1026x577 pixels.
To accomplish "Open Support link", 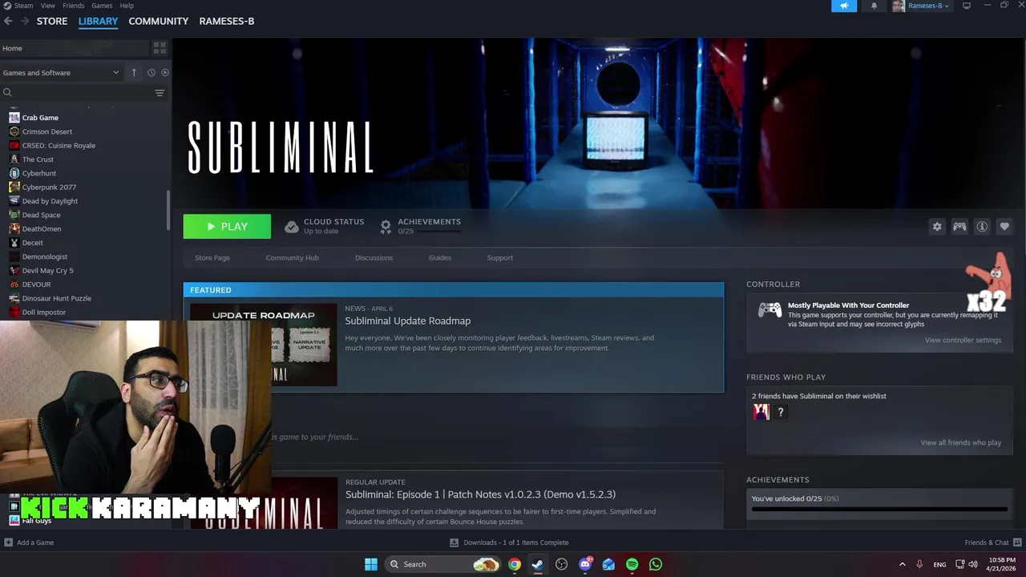I will pos(499,258).
